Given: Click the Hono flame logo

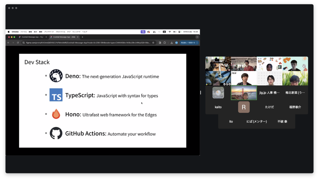Looking at the screenshot, I should (56, 114).
